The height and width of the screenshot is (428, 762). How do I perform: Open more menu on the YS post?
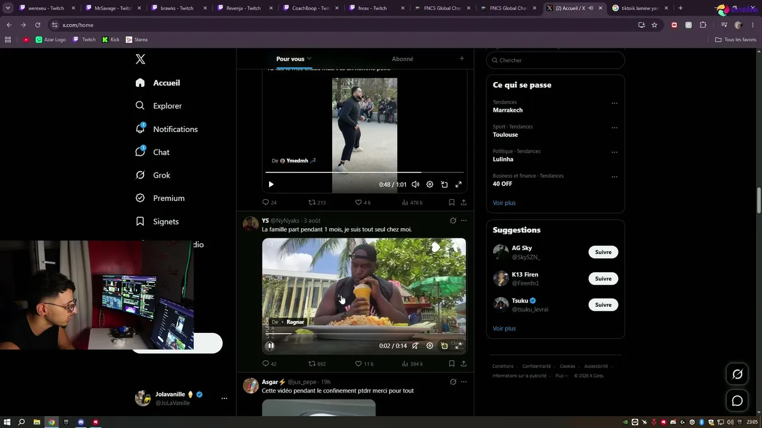464,221
